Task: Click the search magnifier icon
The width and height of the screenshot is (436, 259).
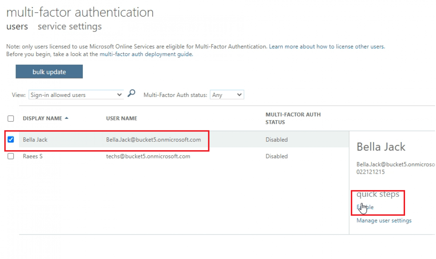Action: tap(131, 93)
